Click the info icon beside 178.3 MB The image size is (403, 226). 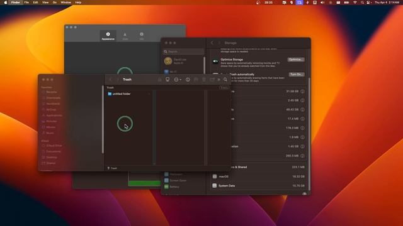(x=302, y=128)
